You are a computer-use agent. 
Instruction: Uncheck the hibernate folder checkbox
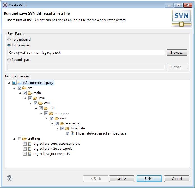coord(62,128)
